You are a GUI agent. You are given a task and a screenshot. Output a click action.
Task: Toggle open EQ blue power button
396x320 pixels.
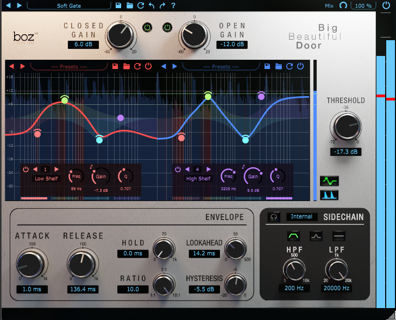click(x=300, y=66)
